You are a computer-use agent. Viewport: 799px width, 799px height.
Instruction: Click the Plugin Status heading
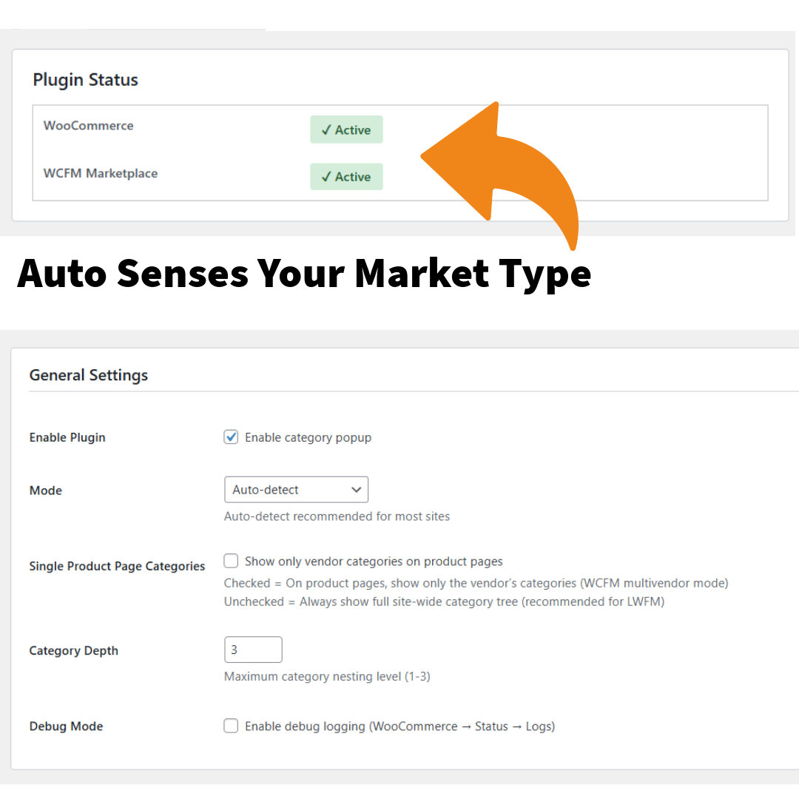(x=86, y=80)
